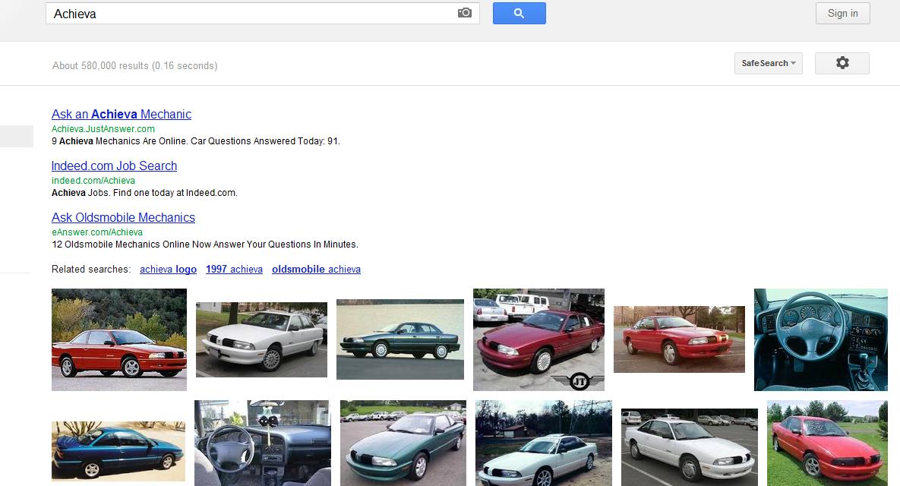Open the white sedan thumbnail in first row
Image resolution: width=900 pixels, height=486 pixels.
(x=261, y=339)
